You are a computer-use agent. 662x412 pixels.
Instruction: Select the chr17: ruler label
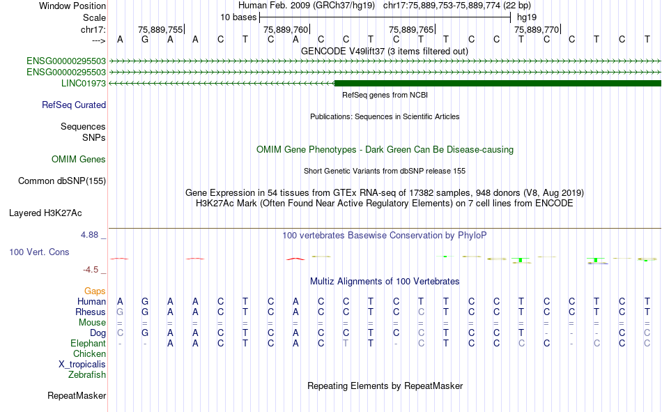pos(93,29)
